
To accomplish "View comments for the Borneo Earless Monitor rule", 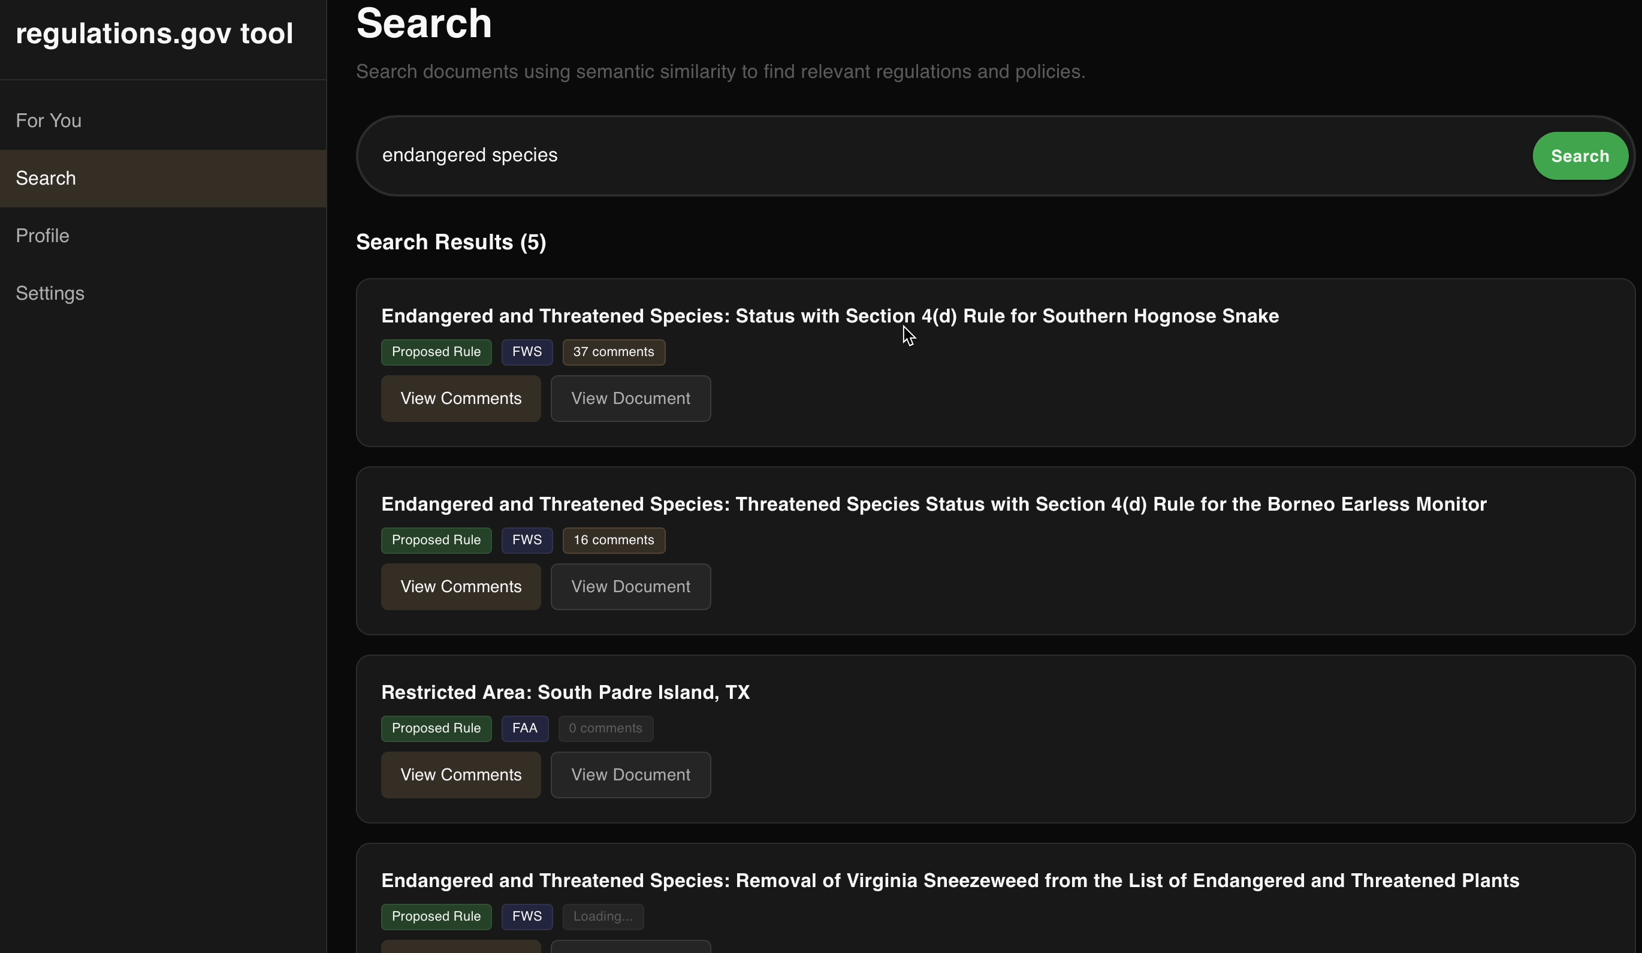I will [x=461, y=587].
